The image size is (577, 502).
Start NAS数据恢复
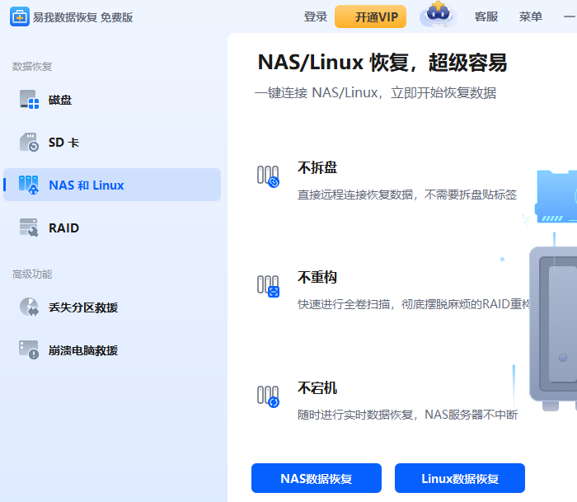(x=317, y=478)
